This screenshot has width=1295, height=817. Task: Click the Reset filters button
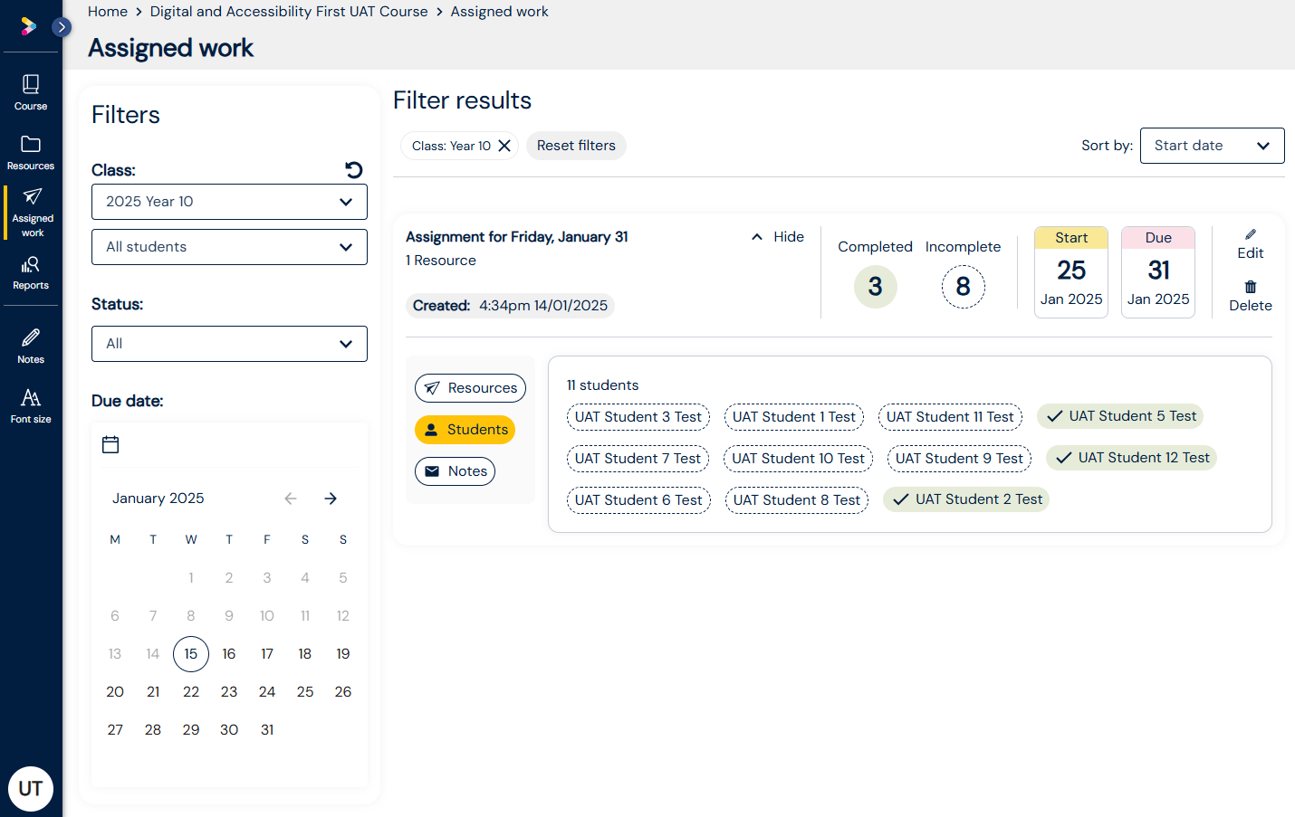[576, 146]
